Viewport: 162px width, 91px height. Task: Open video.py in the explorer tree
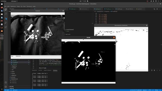point(15,64)
